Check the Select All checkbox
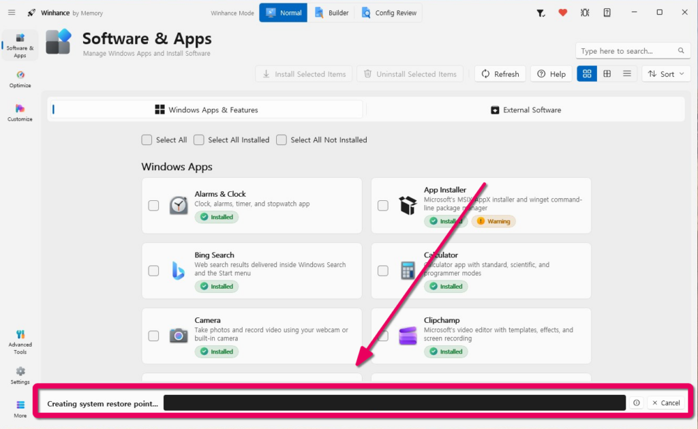Image resolution: width=698 pixels, height=429 pixels. coord(147,140)
